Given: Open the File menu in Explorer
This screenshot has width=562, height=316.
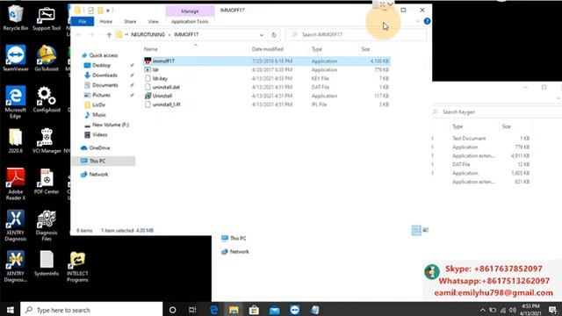Looking at the screenshot, I should [83, 21].
